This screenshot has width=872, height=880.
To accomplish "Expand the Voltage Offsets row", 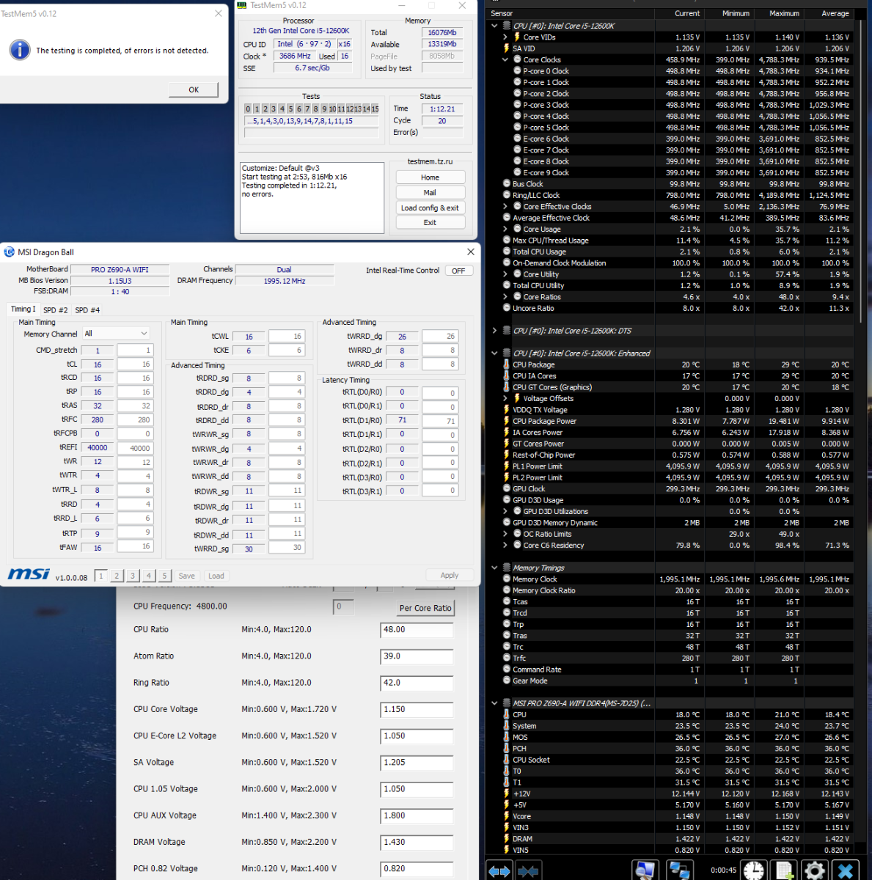I will (x=505, y=398).
